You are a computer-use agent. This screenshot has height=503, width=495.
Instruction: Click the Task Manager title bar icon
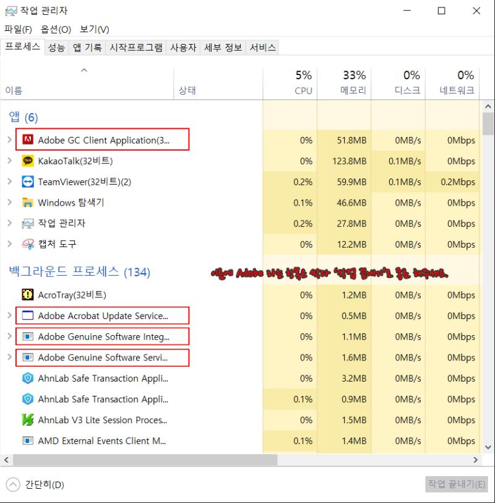(11, 11)
